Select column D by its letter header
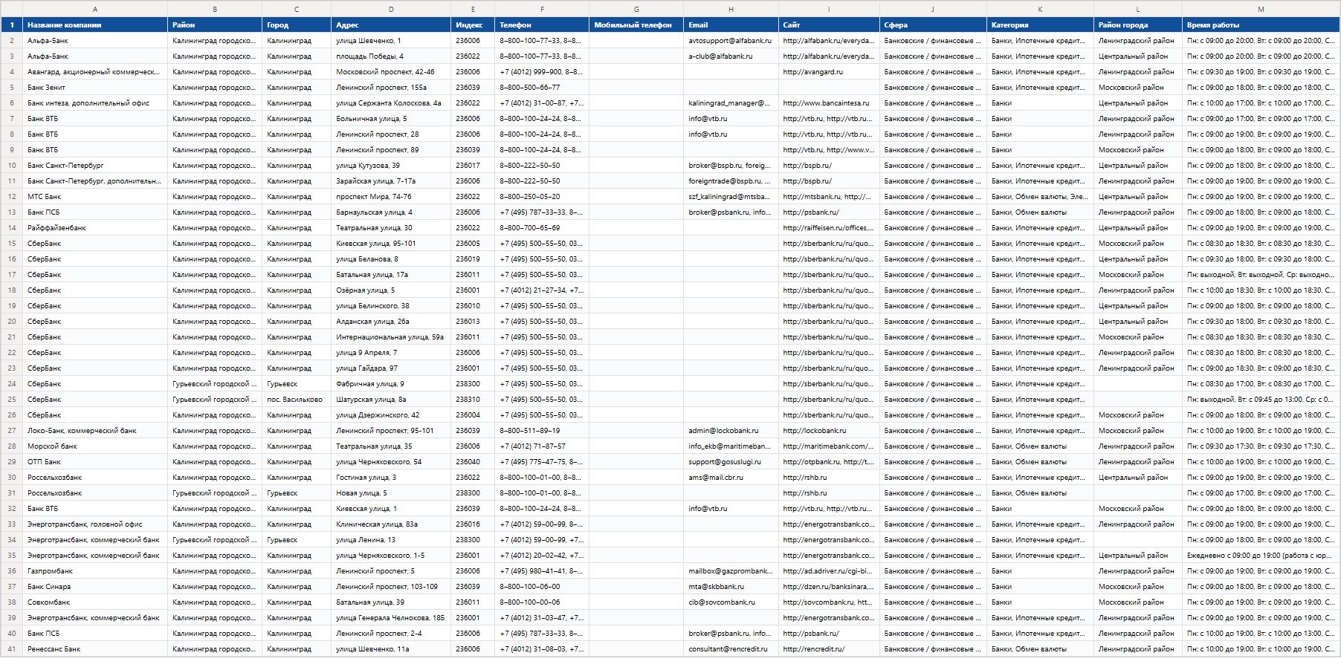 click(x=391, y=9)
